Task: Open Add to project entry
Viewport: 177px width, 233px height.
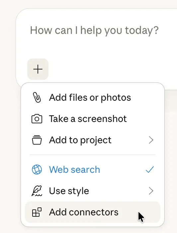Action: [x=93, y=140]
